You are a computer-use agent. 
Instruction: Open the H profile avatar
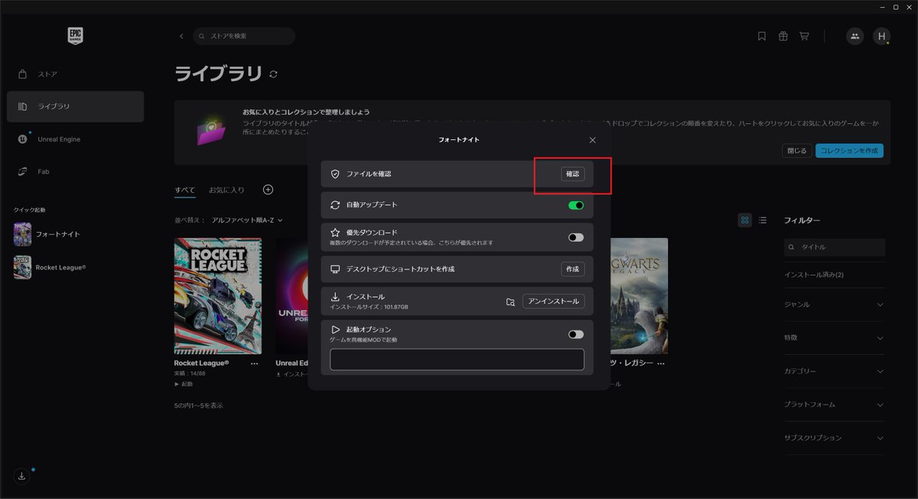coord(881,36)
